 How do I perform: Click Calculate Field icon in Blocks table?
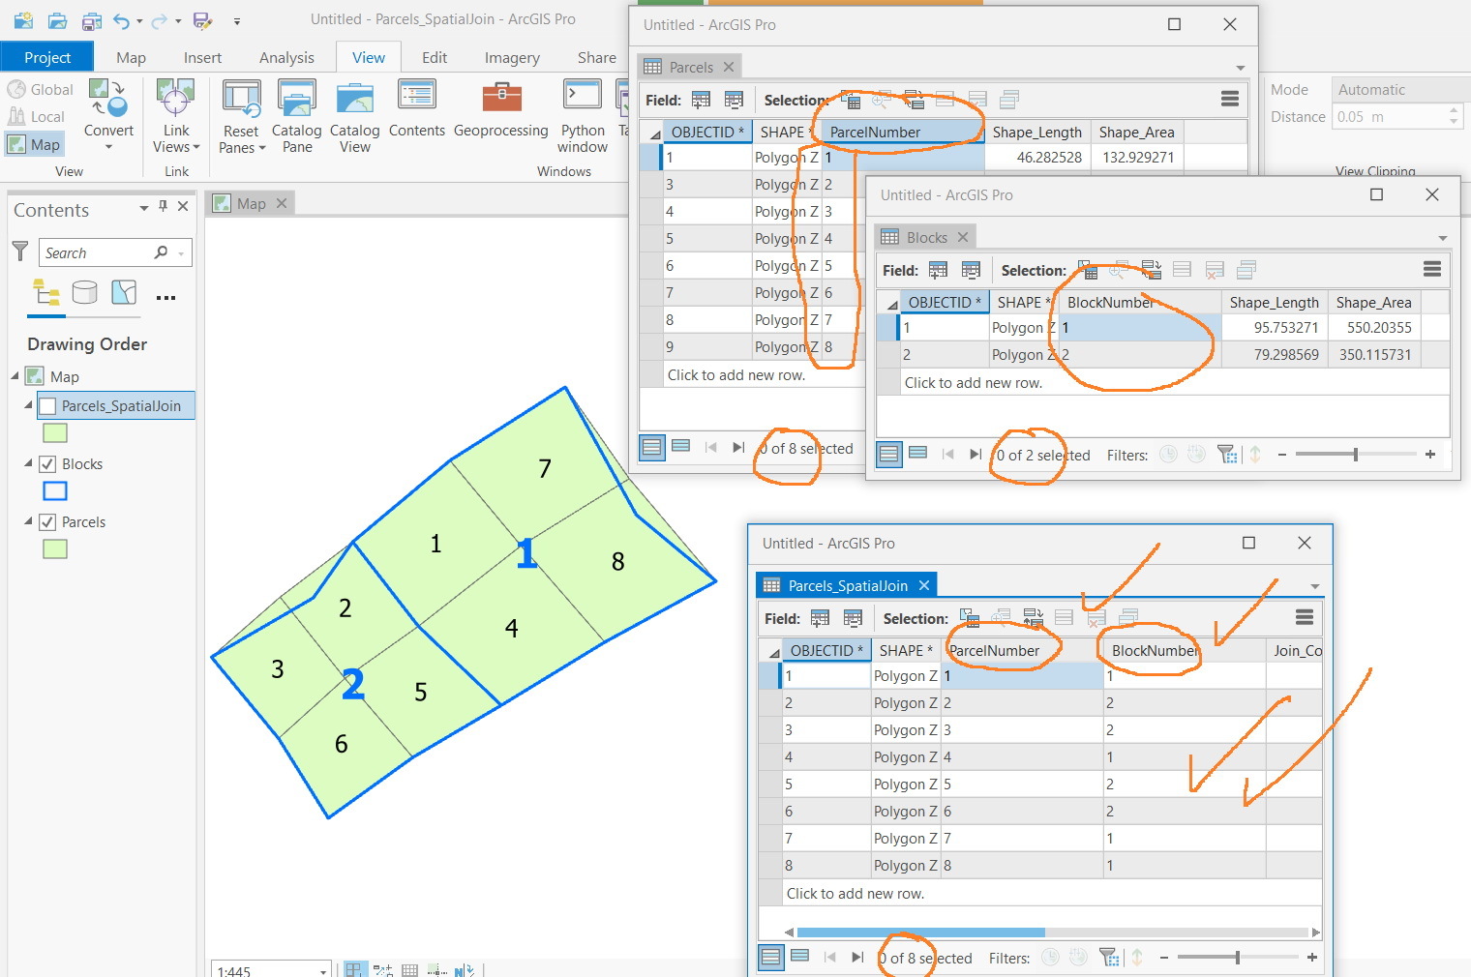(971, 270)
